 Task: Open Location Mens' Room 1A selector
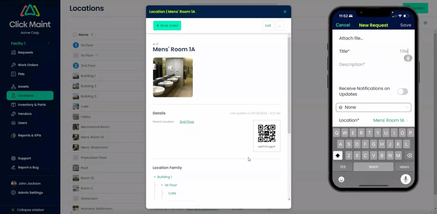point(373,120)
